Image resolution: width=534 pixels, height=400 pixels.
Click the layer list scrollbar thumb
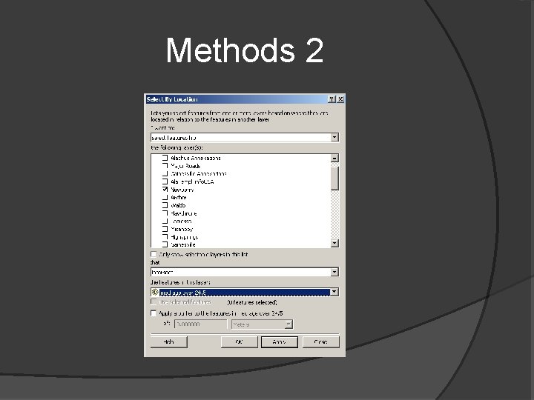334,178
